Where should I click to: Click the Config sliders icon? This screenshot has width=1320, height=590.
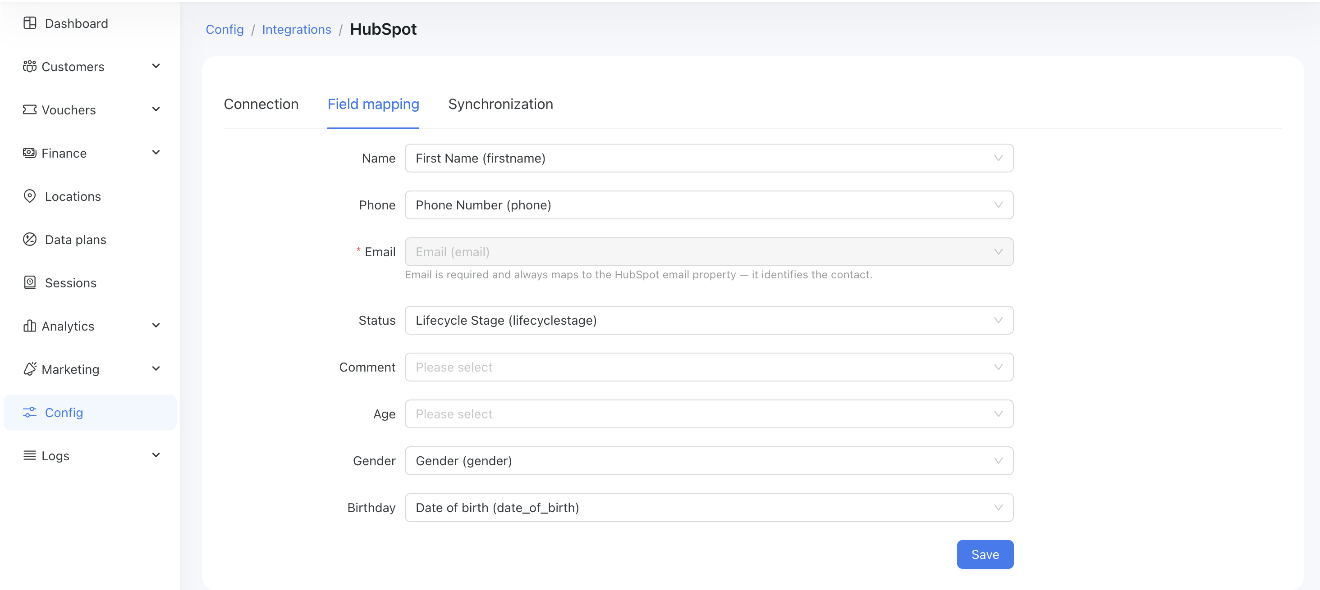pyautogui.click(x=30, y=413)
